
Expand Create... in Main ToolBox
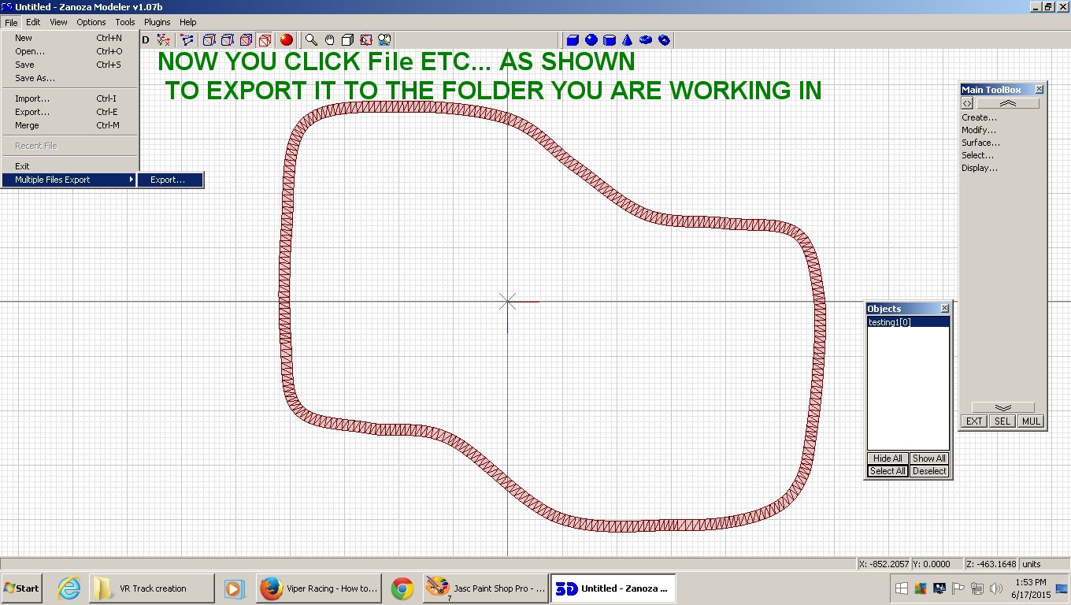click(979, 117)
